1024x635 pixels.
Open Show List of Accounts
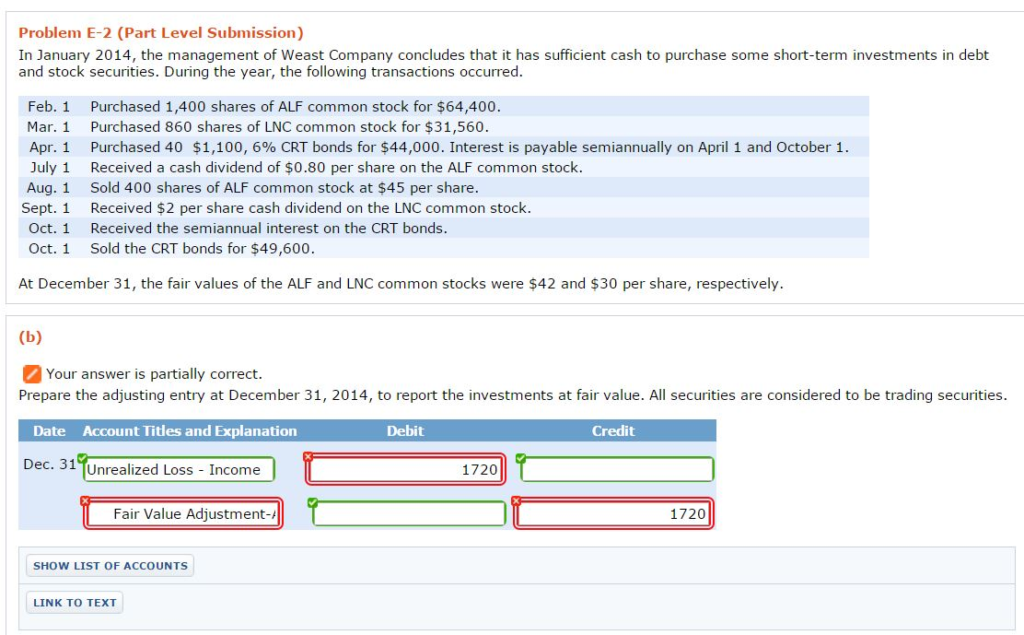pos(111,566)
